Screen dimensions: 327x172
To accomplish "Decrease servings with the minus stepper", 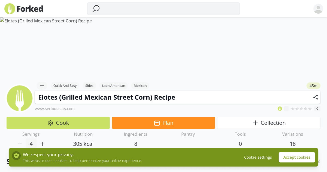I will pos(19,143).
